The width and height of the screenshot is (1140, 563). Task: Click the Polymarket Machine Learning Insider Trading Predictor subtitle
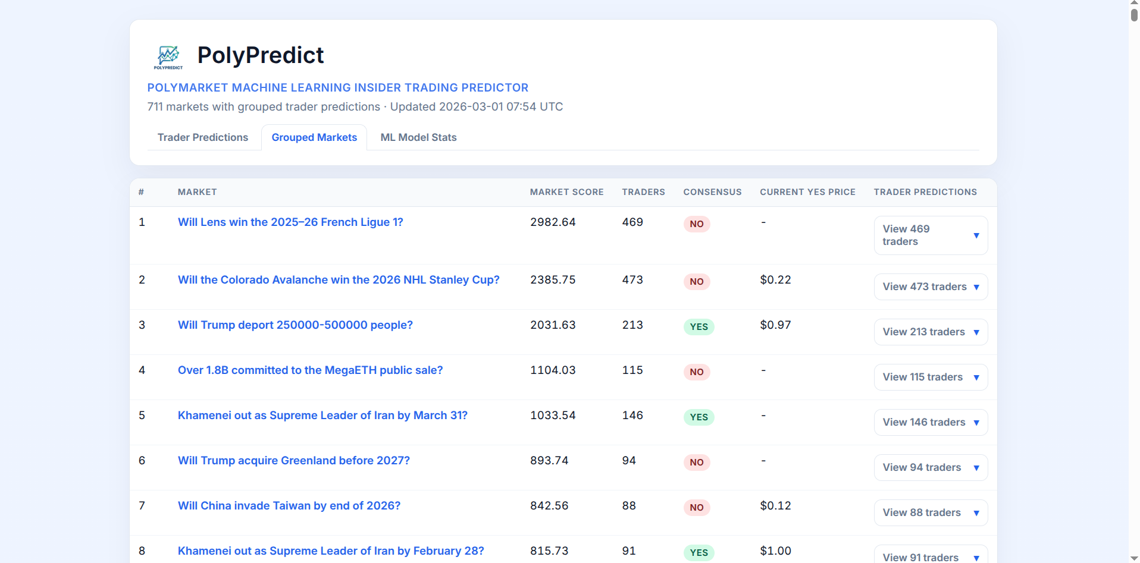coord(338,87)
